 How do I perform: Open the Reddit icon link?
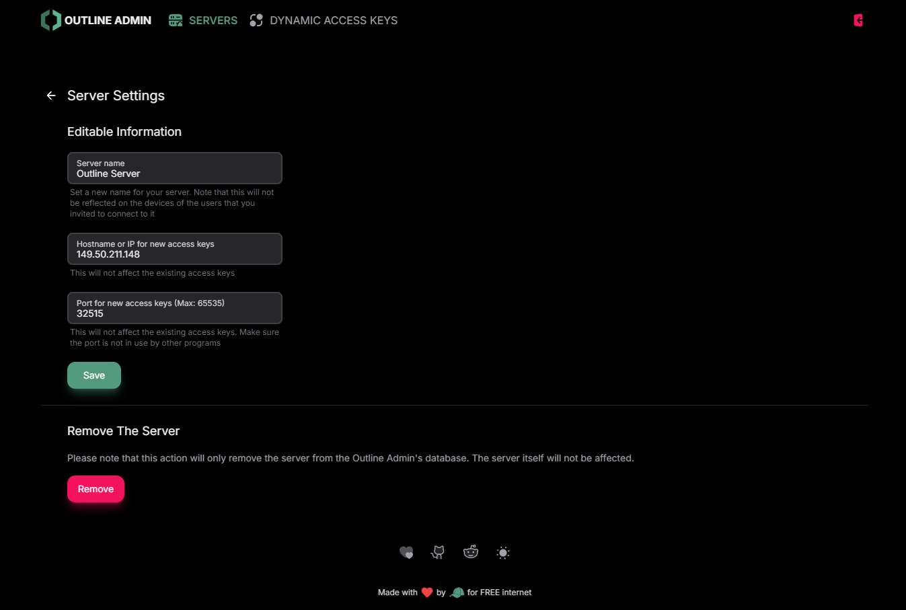[471, 552]
